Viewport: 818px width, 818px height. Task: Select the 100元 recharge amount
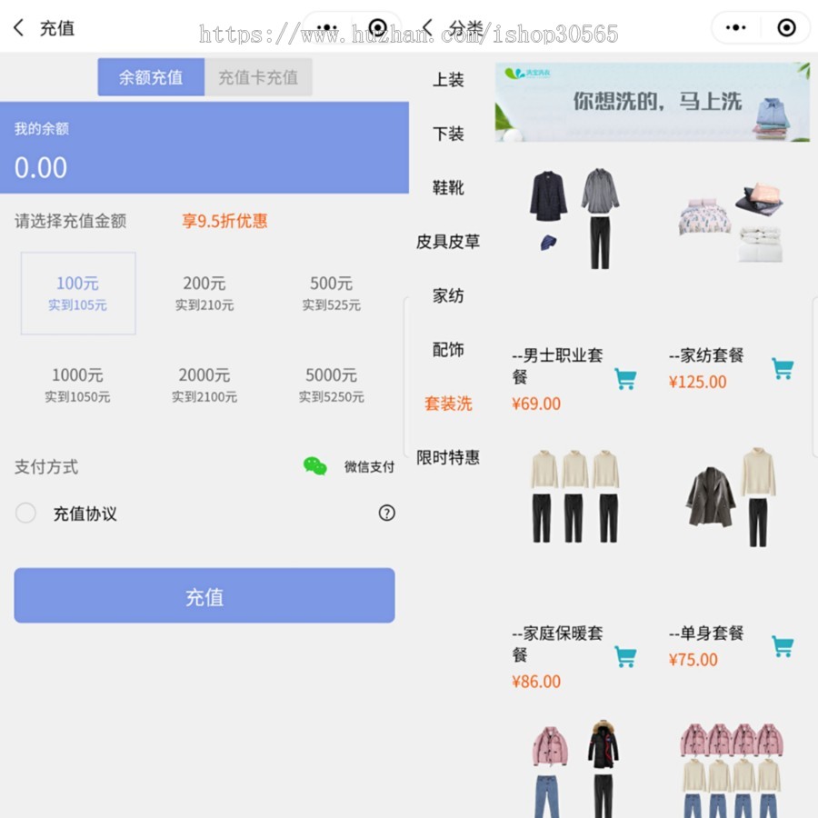click(x=78, y=293)
